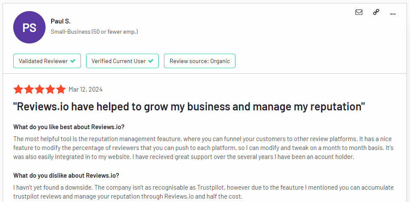Click 'What do you dislike' heading
The width and height of the screenshot is (410, 202).
pyautogui.click(x=66, y=175)
